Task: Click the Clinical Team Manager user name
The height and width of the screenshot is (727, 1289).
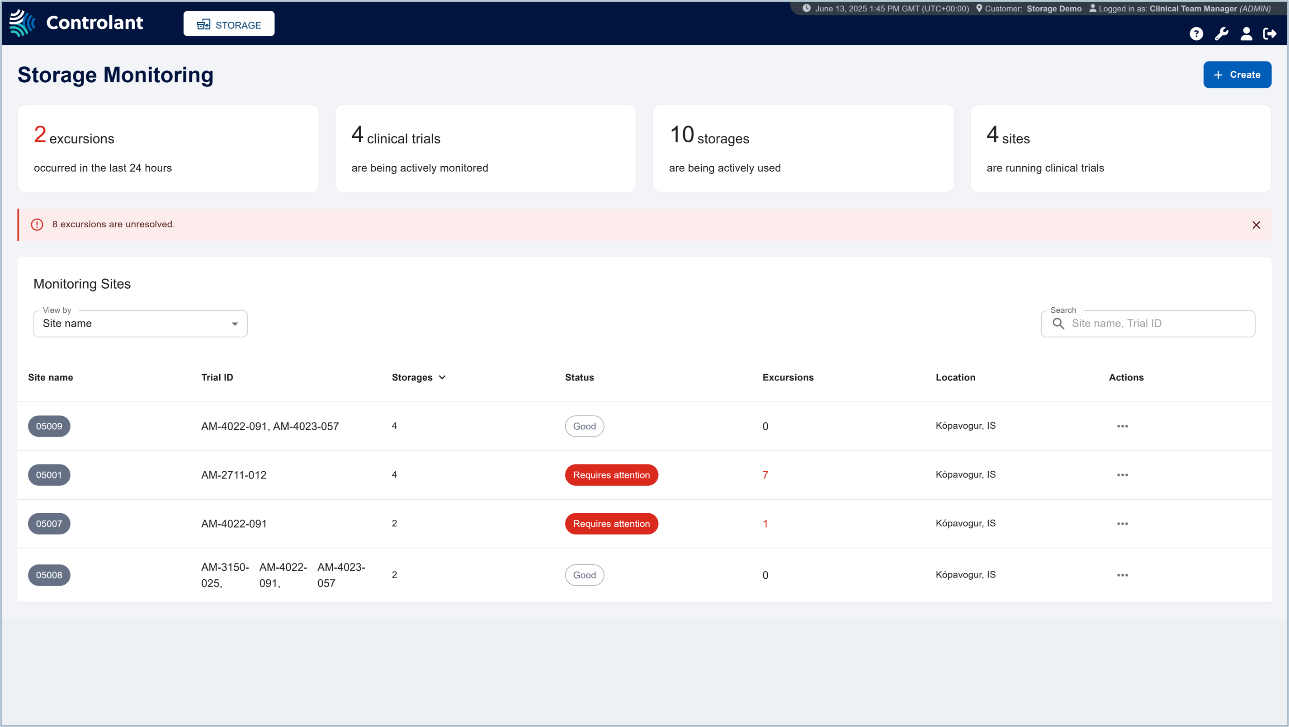Action: tap(1193, 9)
